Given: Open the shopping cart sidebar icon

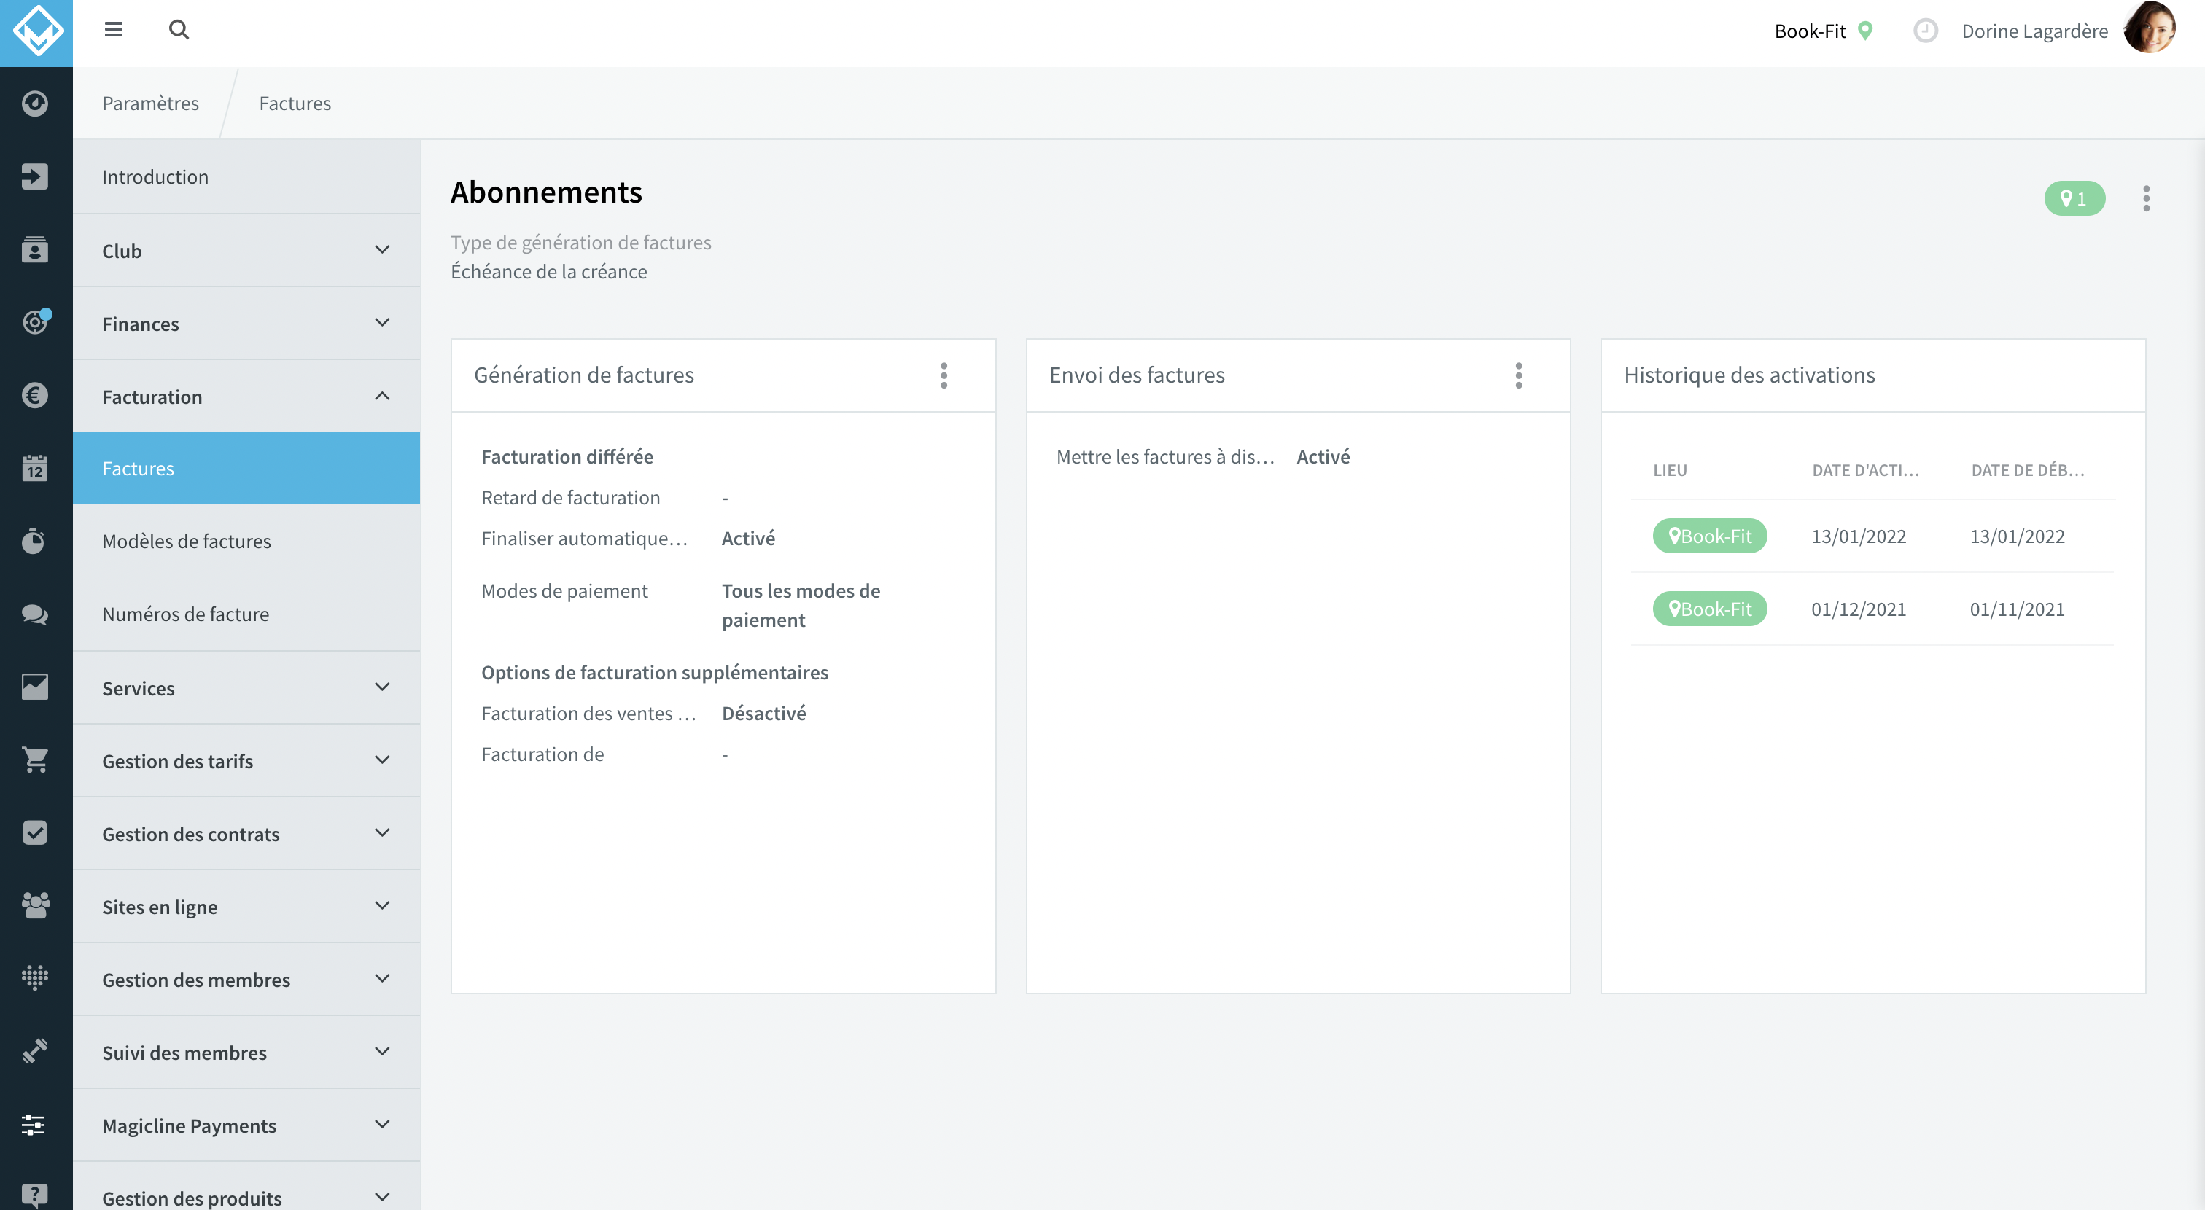Looking at the screenshot, I should point(35,759).
